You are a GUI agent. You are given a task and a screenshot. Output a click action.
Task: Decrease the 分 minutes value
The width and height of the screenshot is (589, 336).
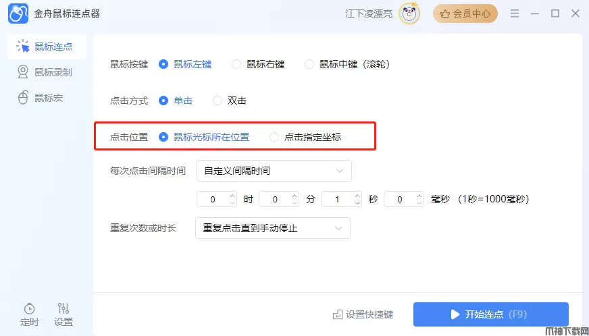click(x=295, y=202)
